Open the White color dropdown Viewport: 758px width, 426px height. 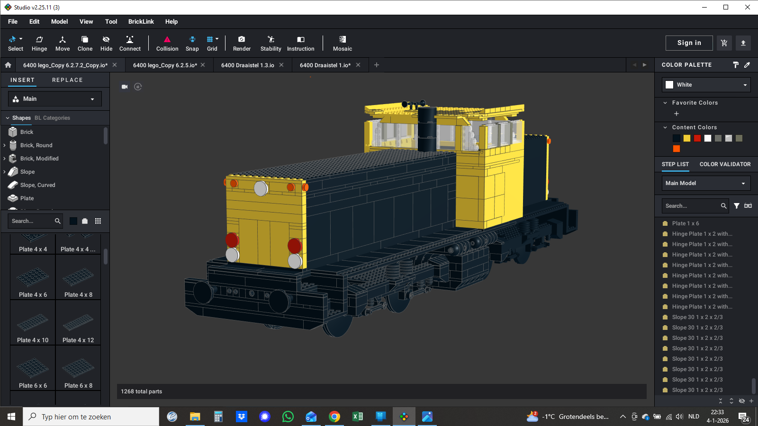click(x=706, y=85)
